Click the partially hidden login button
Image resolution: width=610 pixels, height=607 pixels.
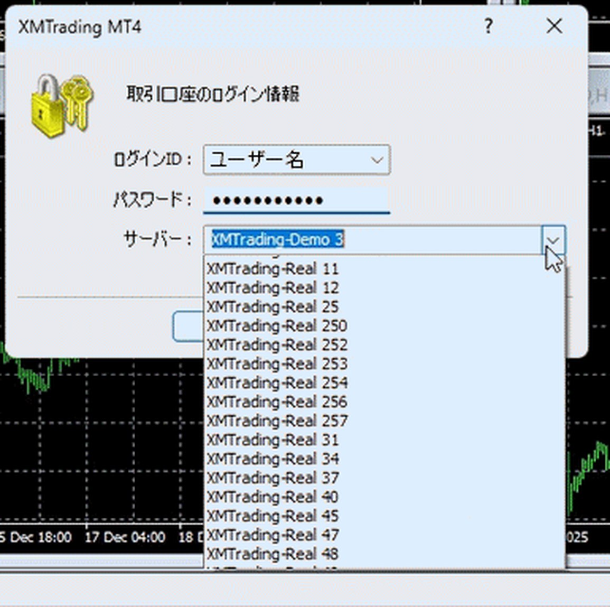coord(189,326)
